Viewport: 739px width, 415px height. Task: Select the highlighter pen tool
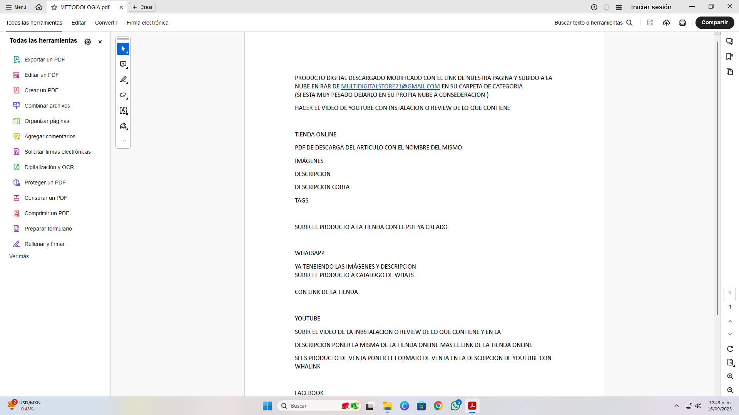click(x=123, y=80)
